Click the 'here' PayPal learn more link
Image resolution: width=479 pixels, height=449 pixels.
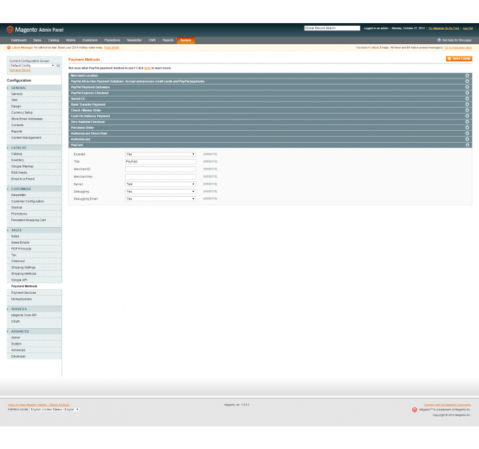147,69
